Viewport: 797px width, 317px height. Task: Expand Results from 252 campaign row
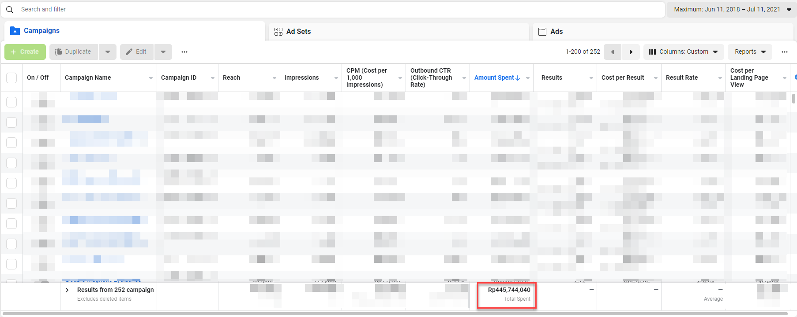[67, 290]
